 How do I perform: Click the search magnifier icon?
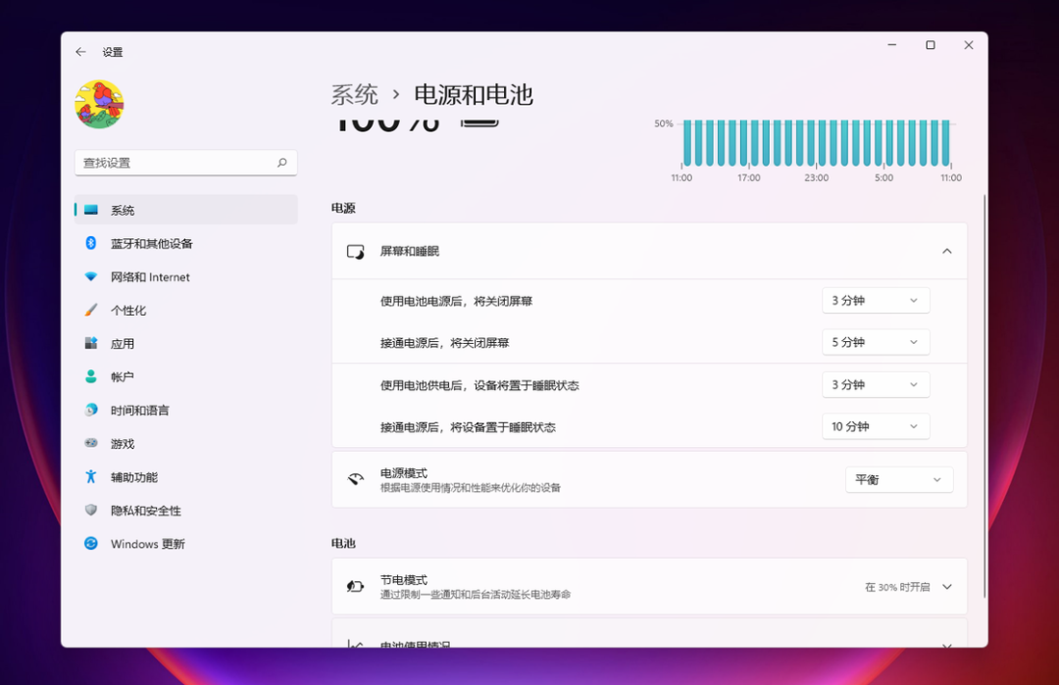pyautogui.click(x=281, y=163)
